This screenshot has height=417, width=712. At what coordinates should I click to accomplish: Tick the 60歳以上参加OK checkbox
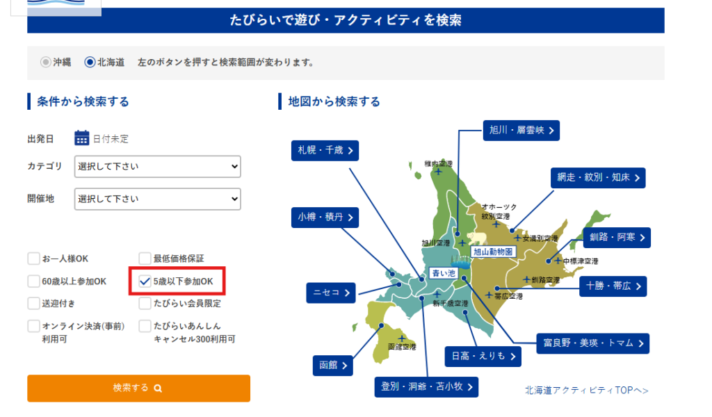click(x=33, y=281)
